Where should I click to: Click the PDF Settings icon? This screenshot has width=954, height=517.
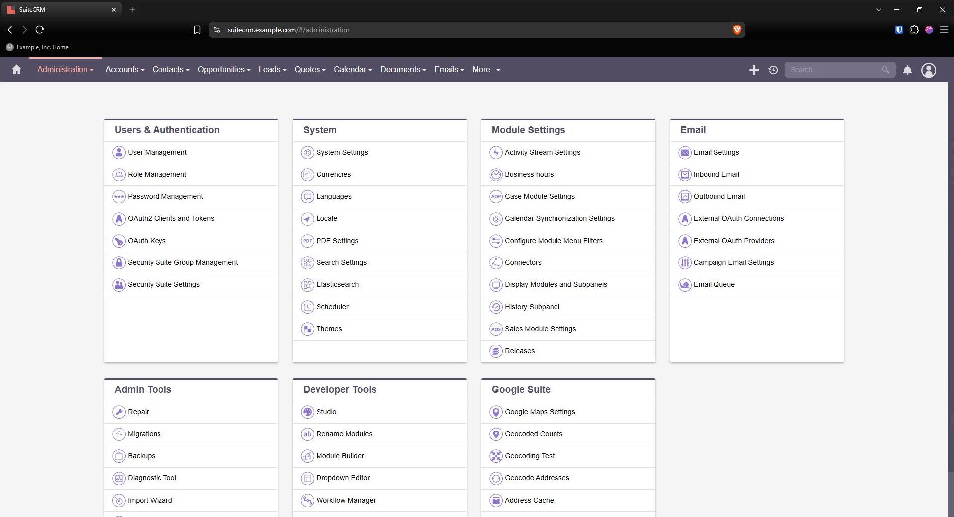[307, 241]
